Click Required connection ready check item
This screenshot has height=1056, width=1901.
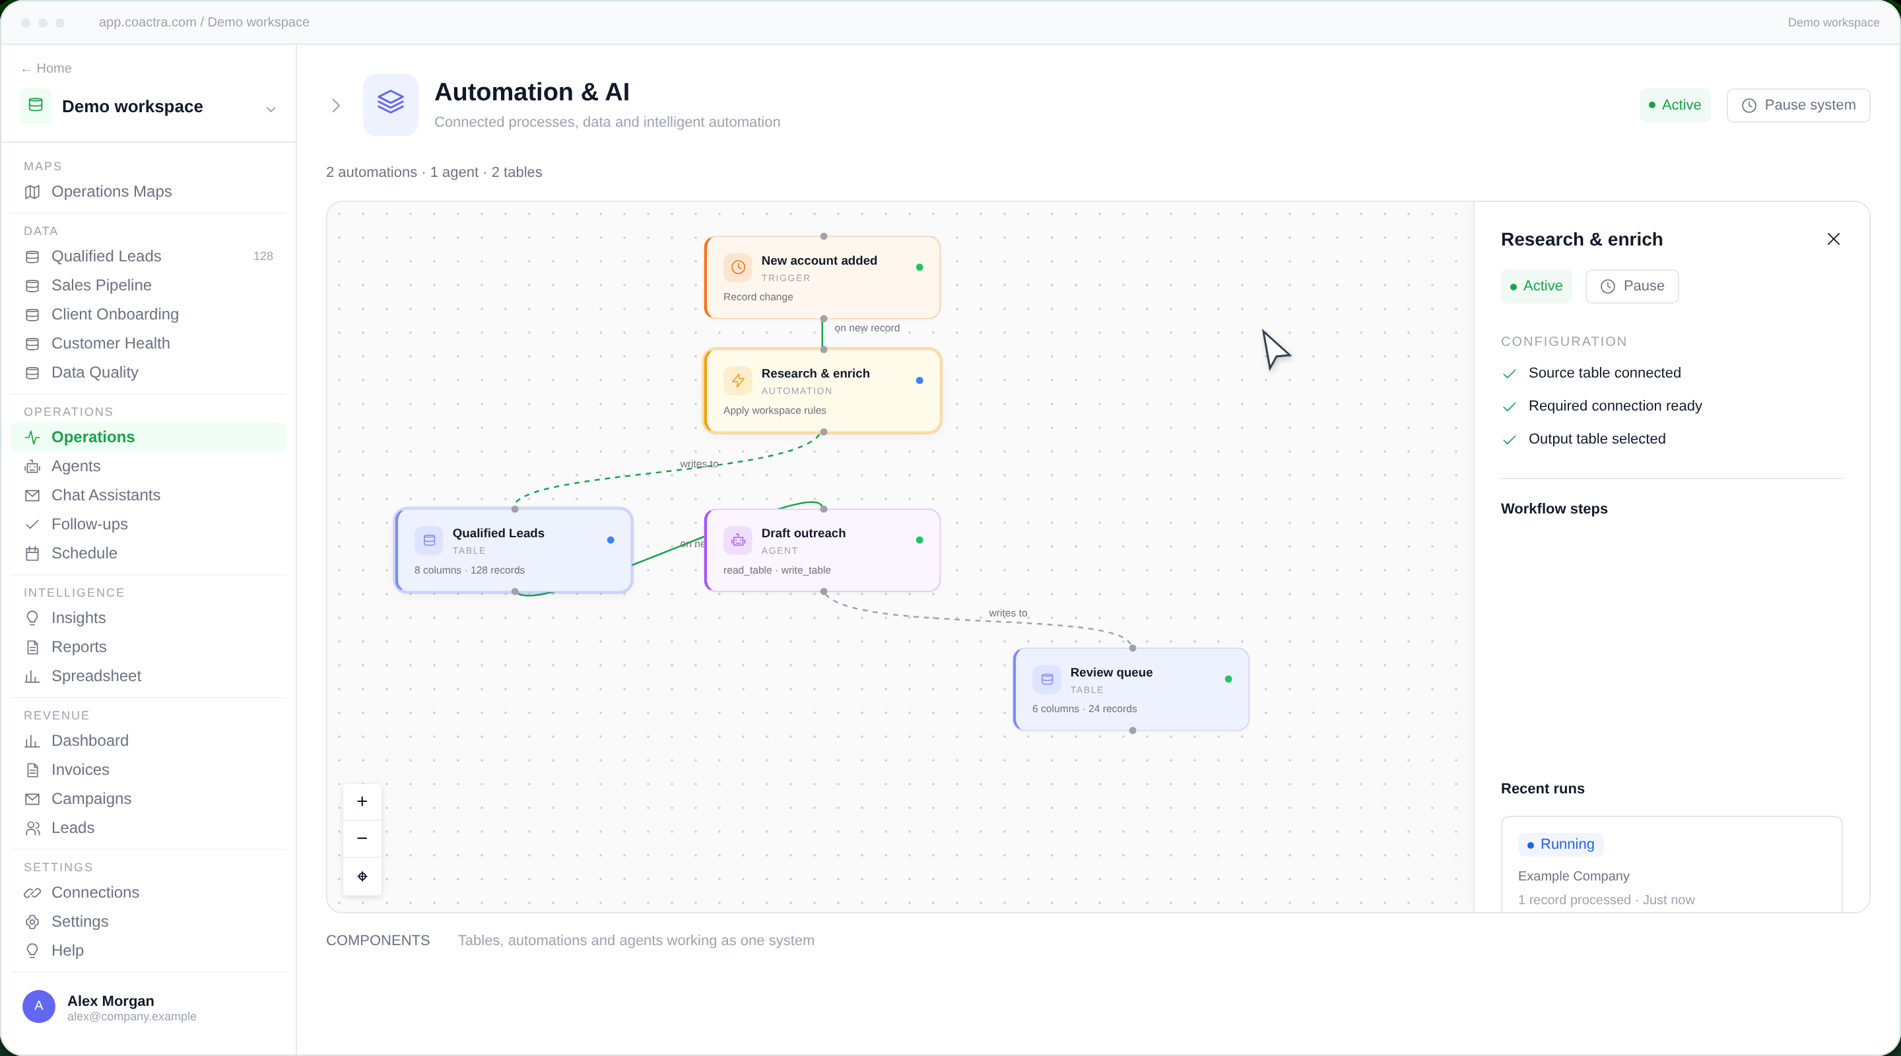coord(1601,406)
